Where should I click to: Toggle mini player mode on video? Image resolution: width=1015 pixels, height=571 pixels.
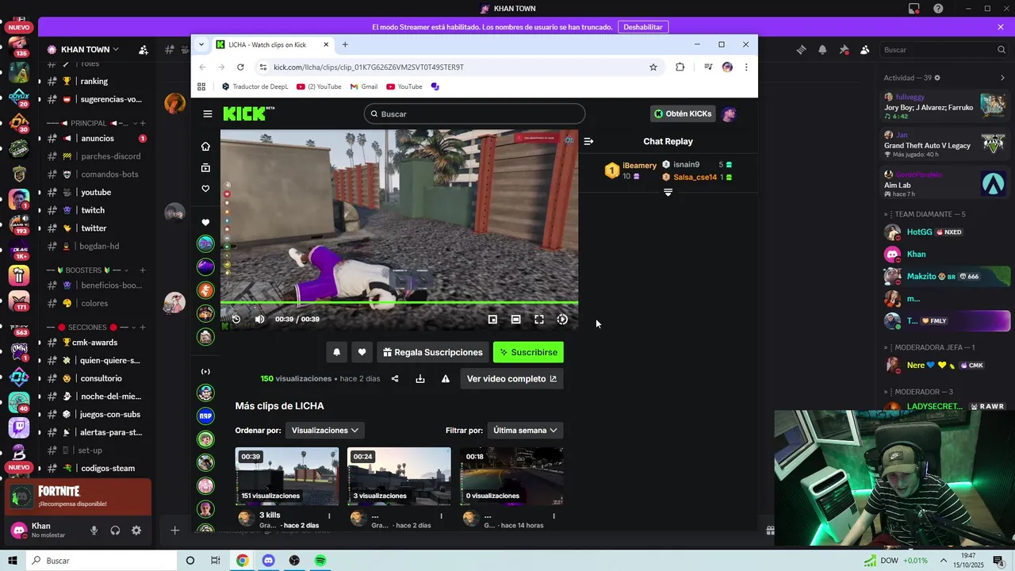[492, 319]
